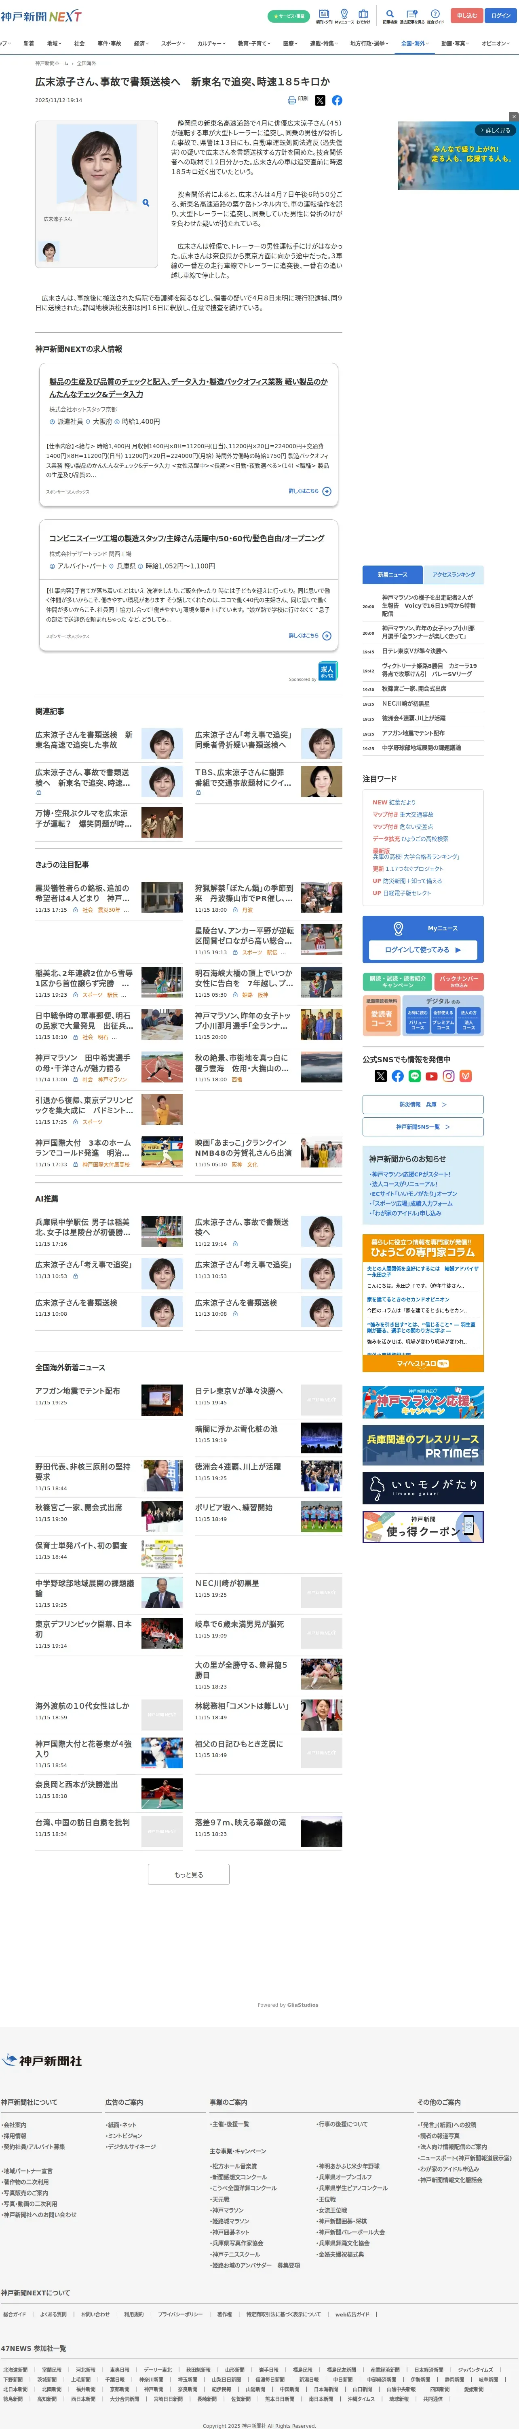Click 全国海外 breadcrumb link
The height and width of the screenshot is (2429, 519).
86,63
